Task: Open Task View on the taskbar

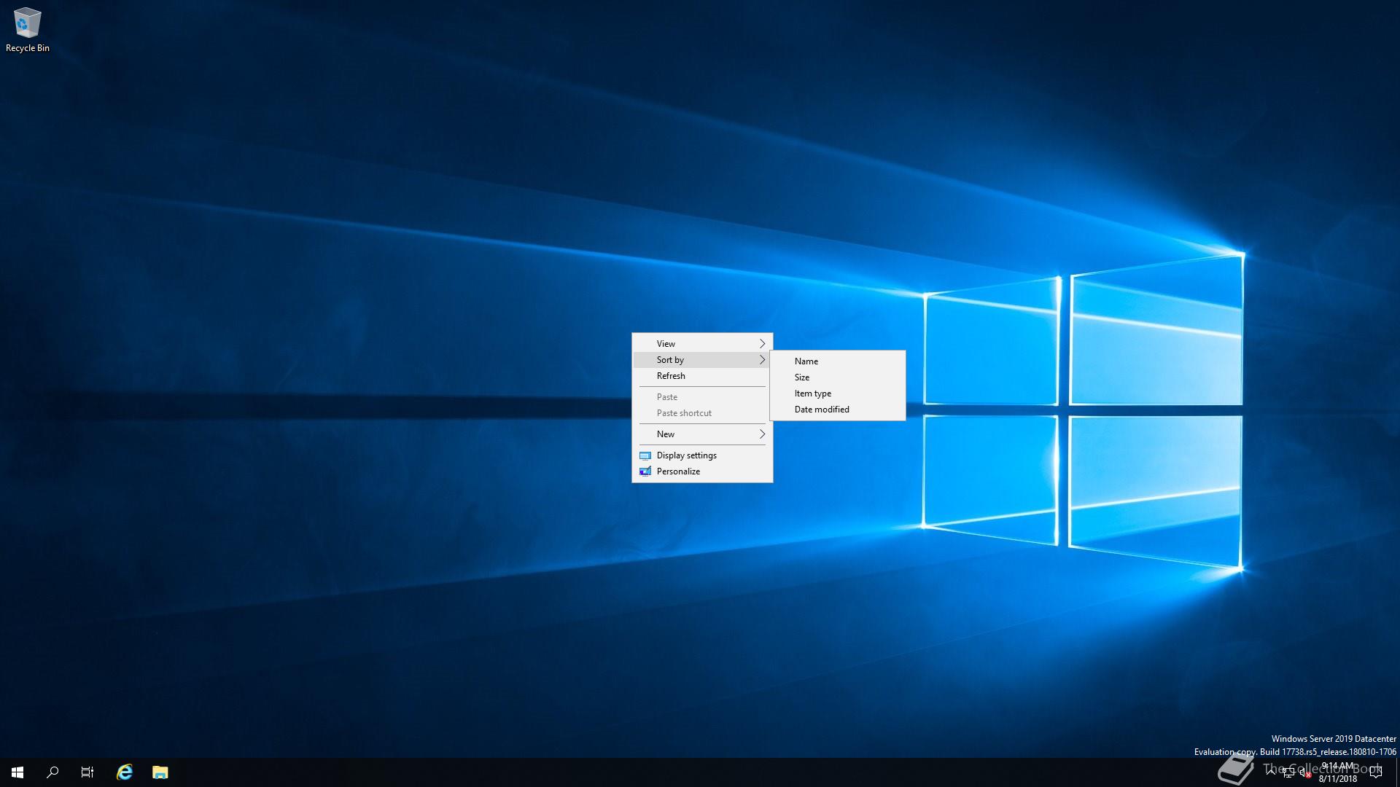Action: (87, 772)
